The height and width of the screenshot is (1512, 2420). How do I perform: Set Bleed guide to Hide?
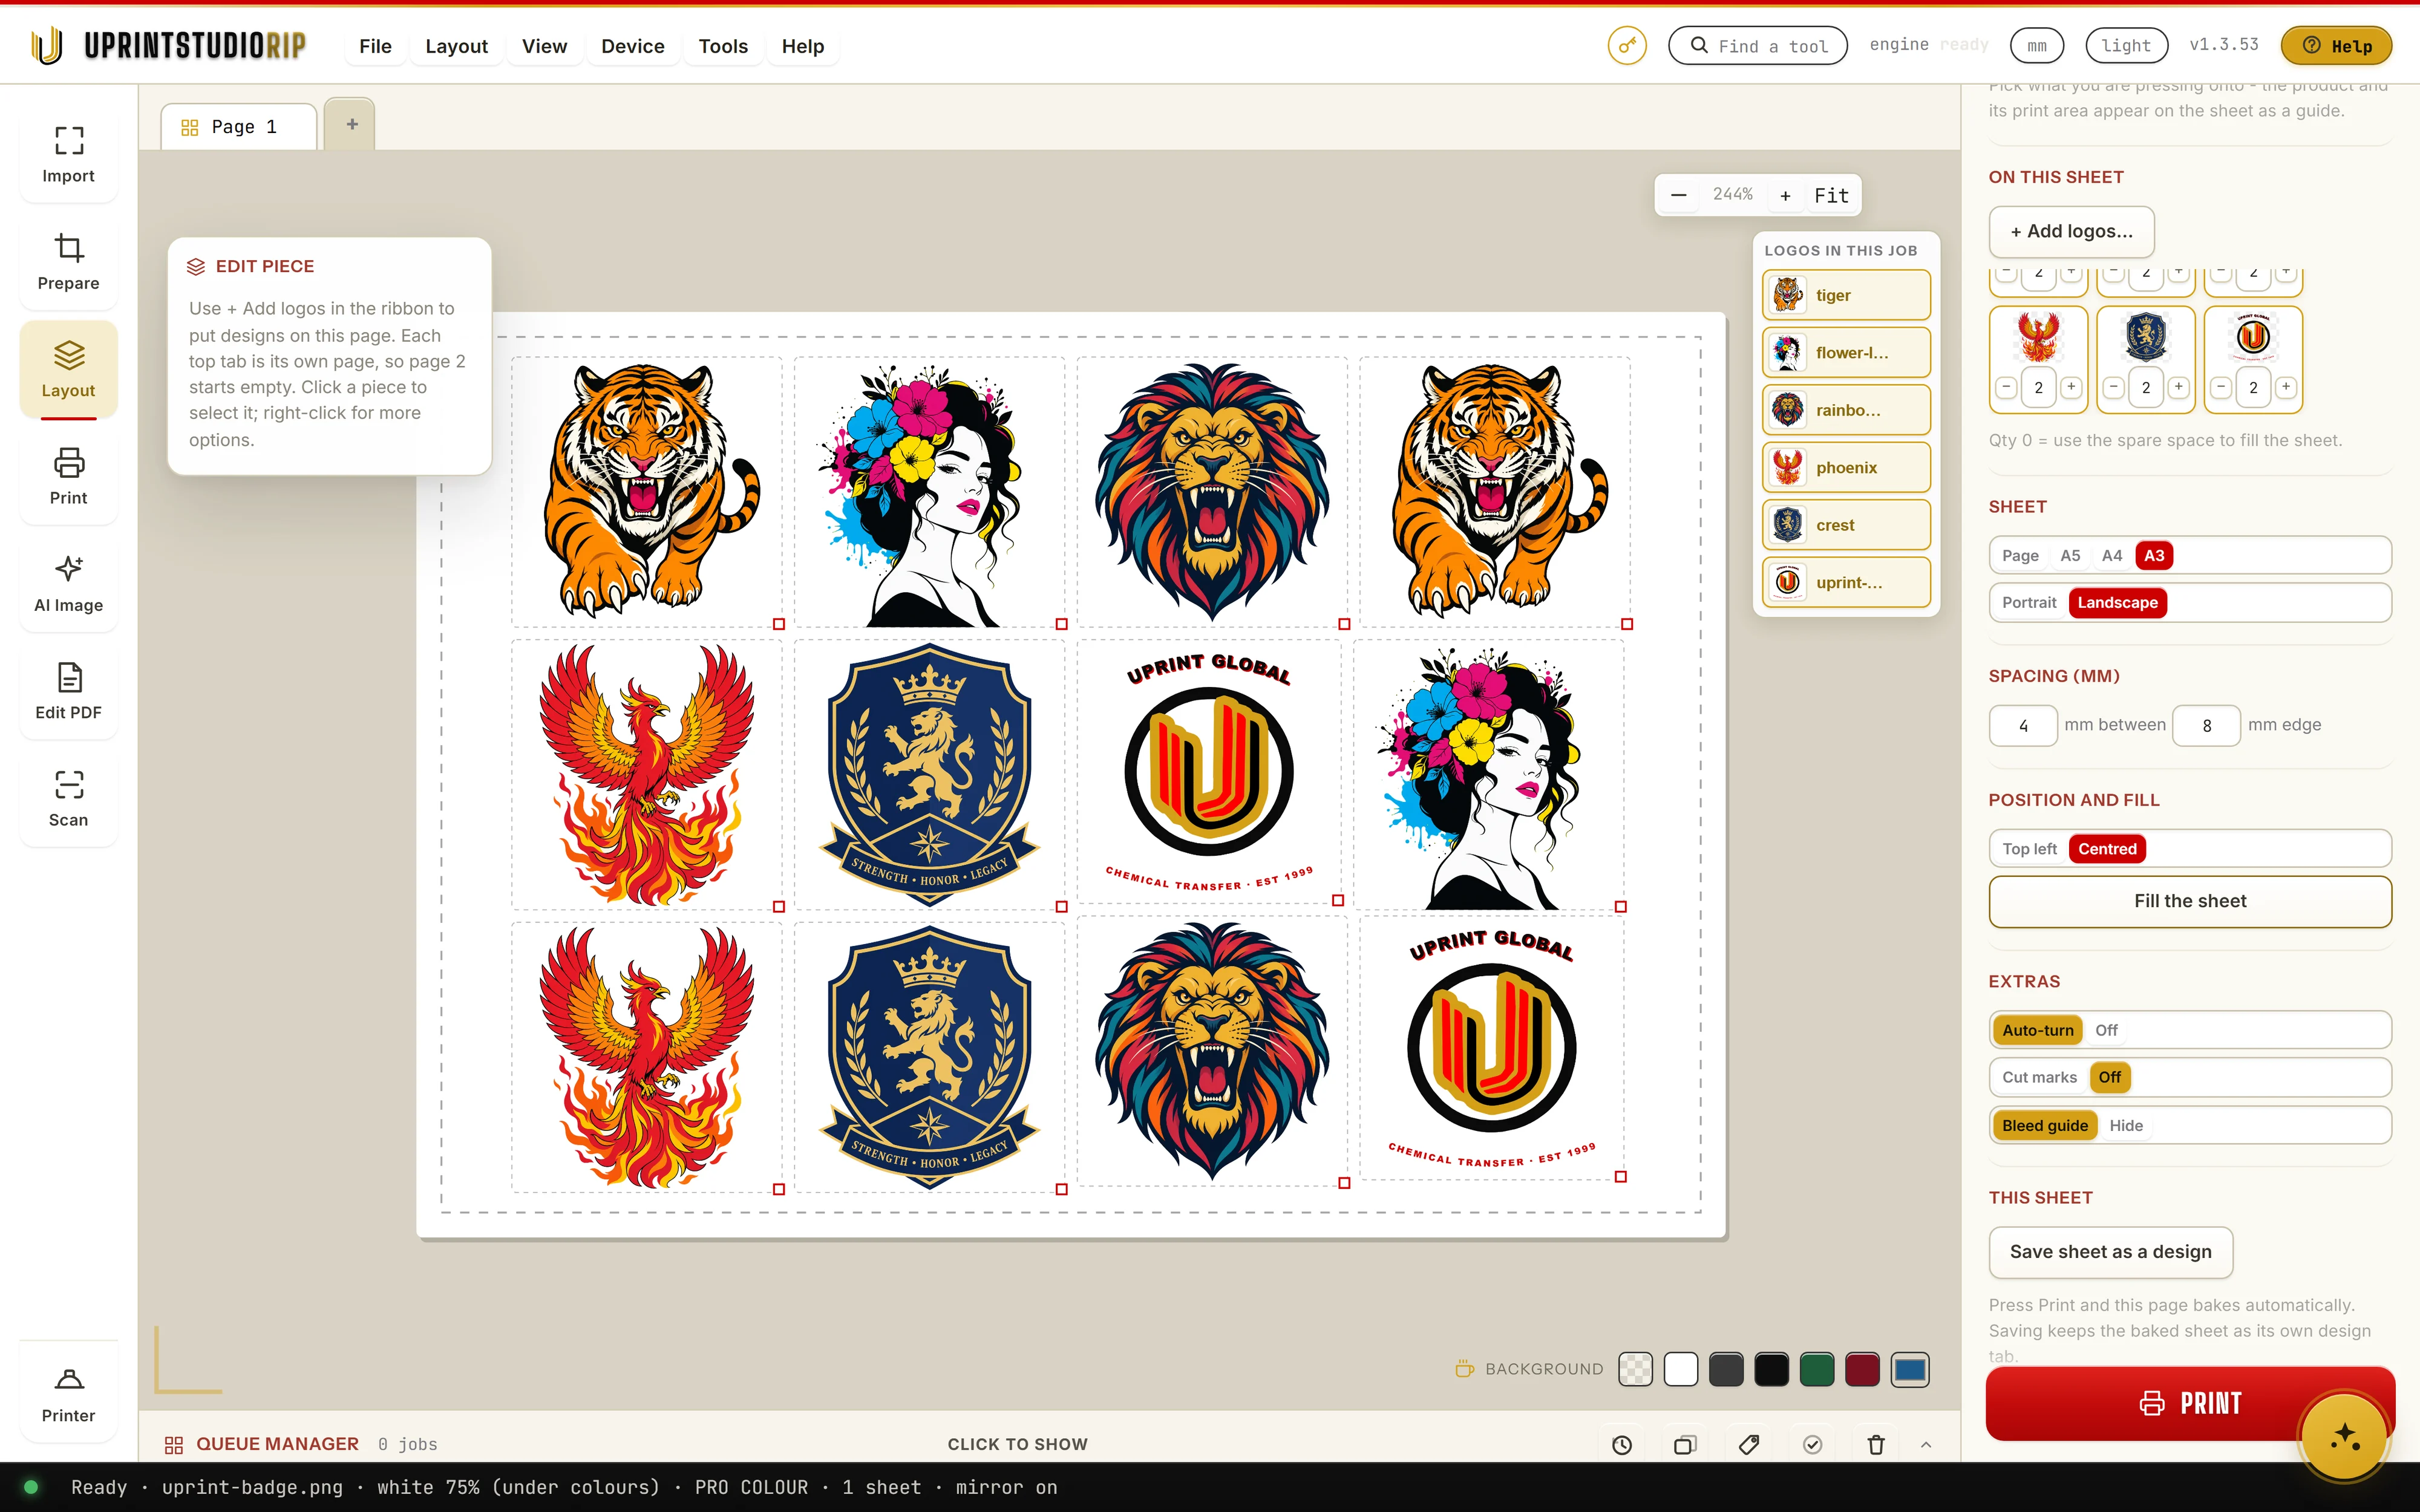[2126, 1125]
